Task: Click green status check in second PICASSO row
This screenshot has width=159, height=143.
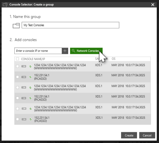Action: 30,98
